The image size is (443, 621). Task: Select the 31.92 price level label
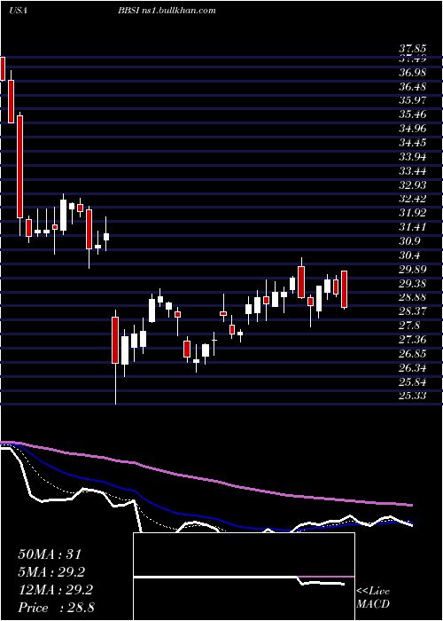click(413, 213)
